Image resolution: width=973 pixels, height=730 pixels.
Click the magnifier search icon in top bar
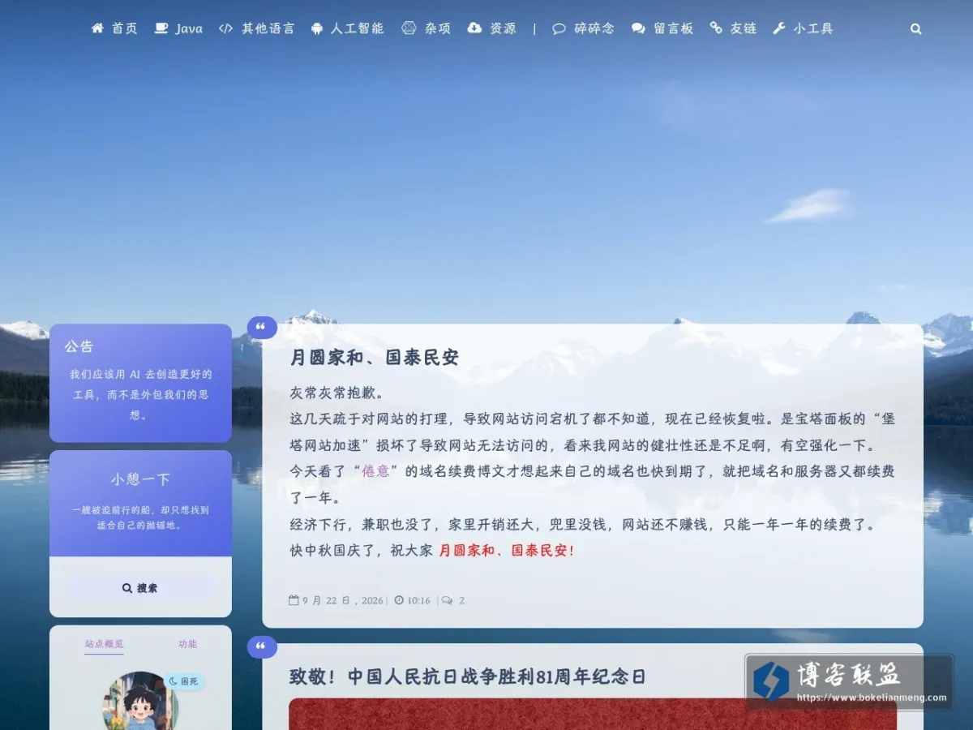[916, 29]
